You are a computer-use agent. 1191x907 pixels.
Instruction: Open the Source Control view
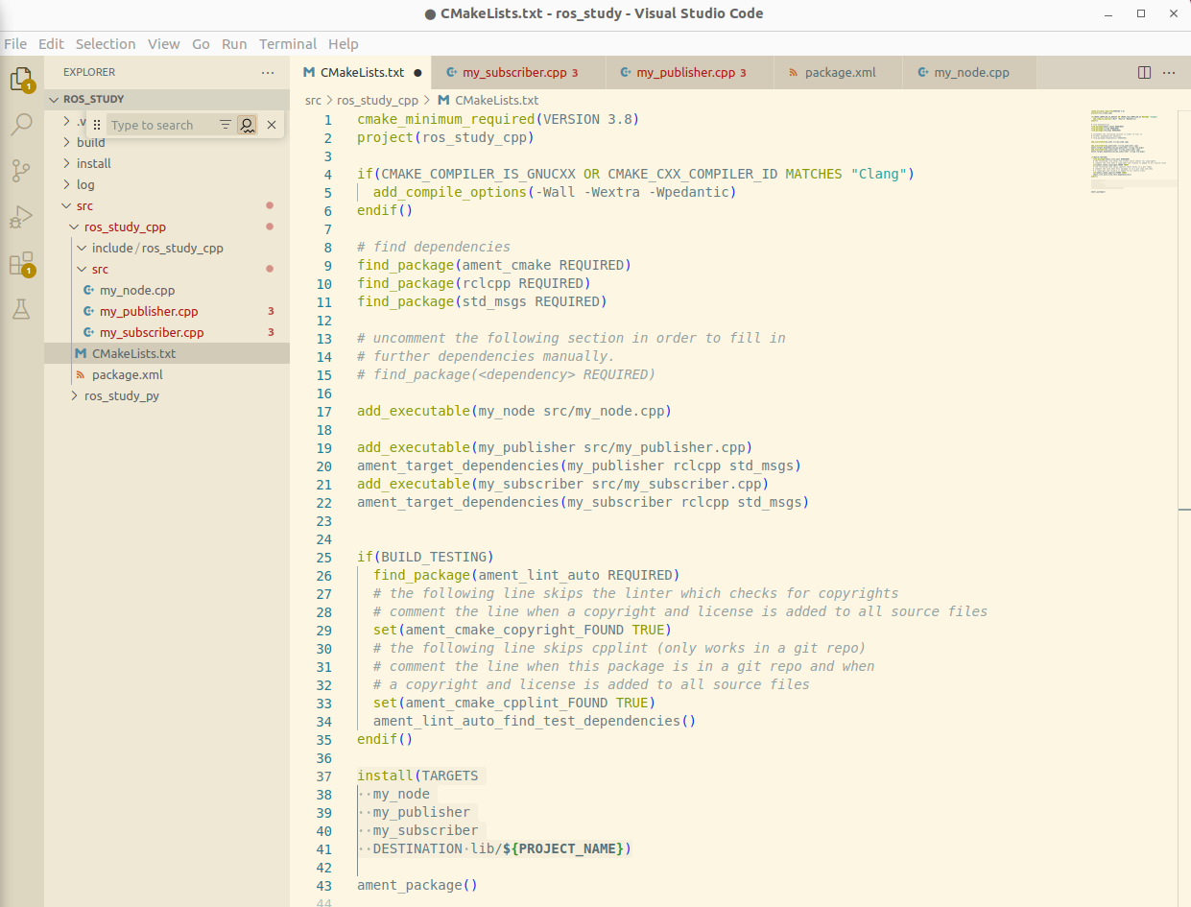click(21, 171)
